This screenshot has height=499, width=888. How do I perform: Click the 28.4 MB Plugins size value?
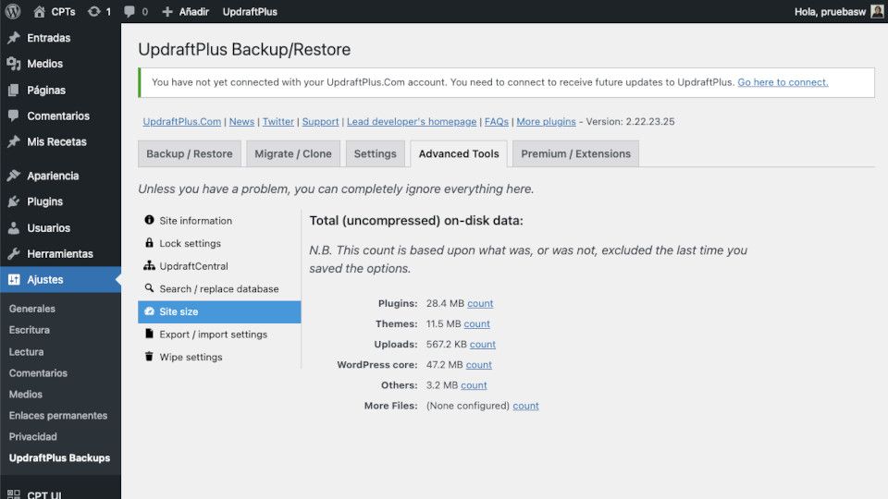tap(445, 303)
